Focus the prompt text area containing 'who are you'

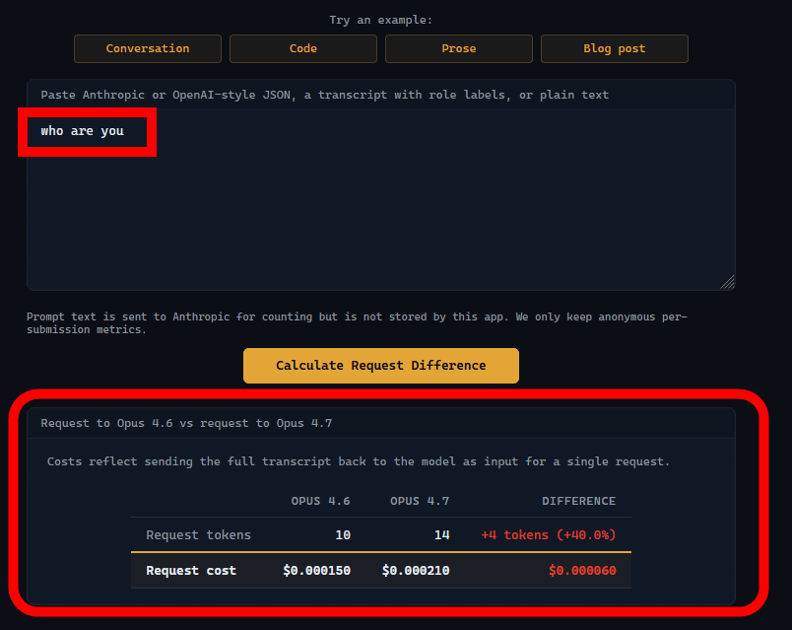click(x=381, y=200)
